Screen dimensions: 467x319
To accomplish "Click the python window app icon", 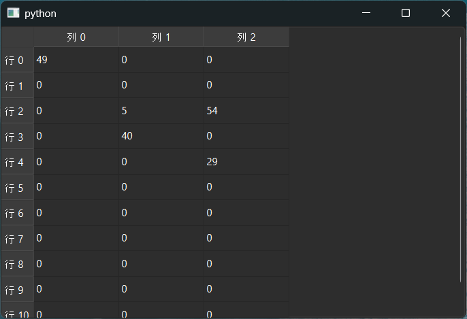I will [x=13, y=13].
